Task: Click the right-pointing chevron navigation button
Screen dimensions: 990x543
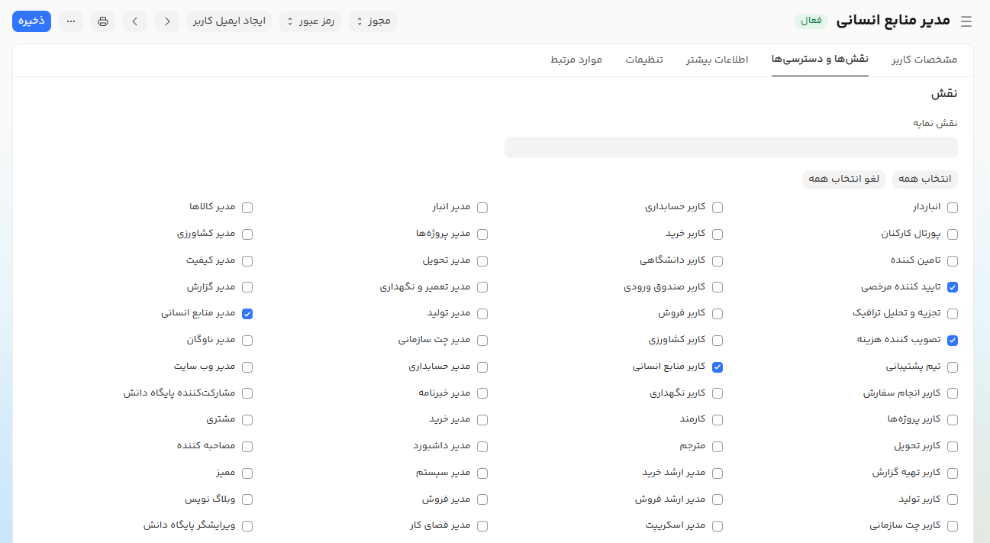Action: coord(135,21)
